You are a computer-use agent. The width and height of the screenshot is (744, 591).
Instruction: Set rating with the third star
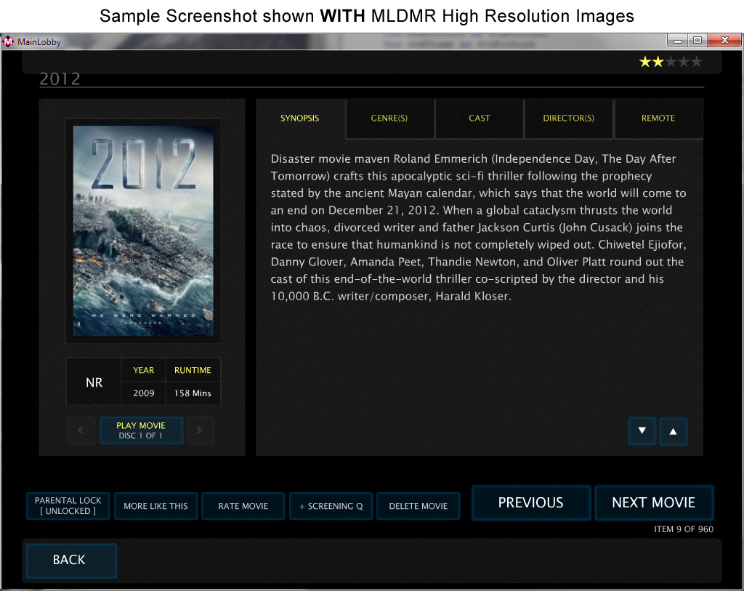click(671, 62)
